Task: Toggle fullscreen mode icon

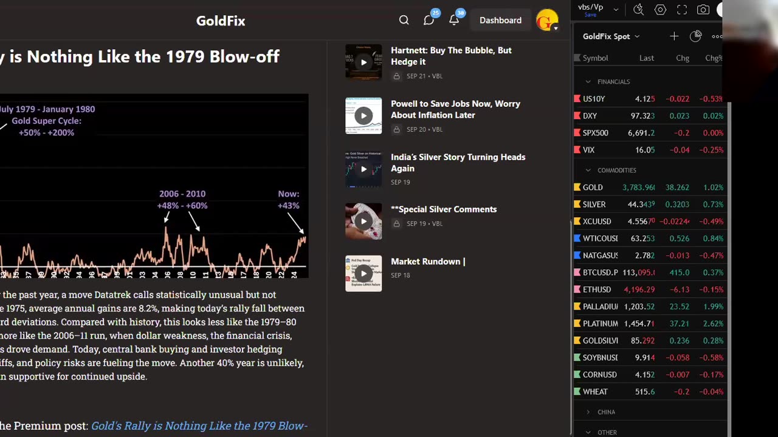Action: 682,10
